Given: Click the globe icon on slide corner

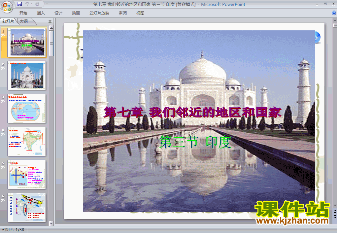Looking at the screenshot, I should coord(318,37).
